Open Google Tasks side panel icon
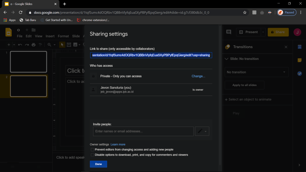Screen dimensions: 306x172 point(299,73)
